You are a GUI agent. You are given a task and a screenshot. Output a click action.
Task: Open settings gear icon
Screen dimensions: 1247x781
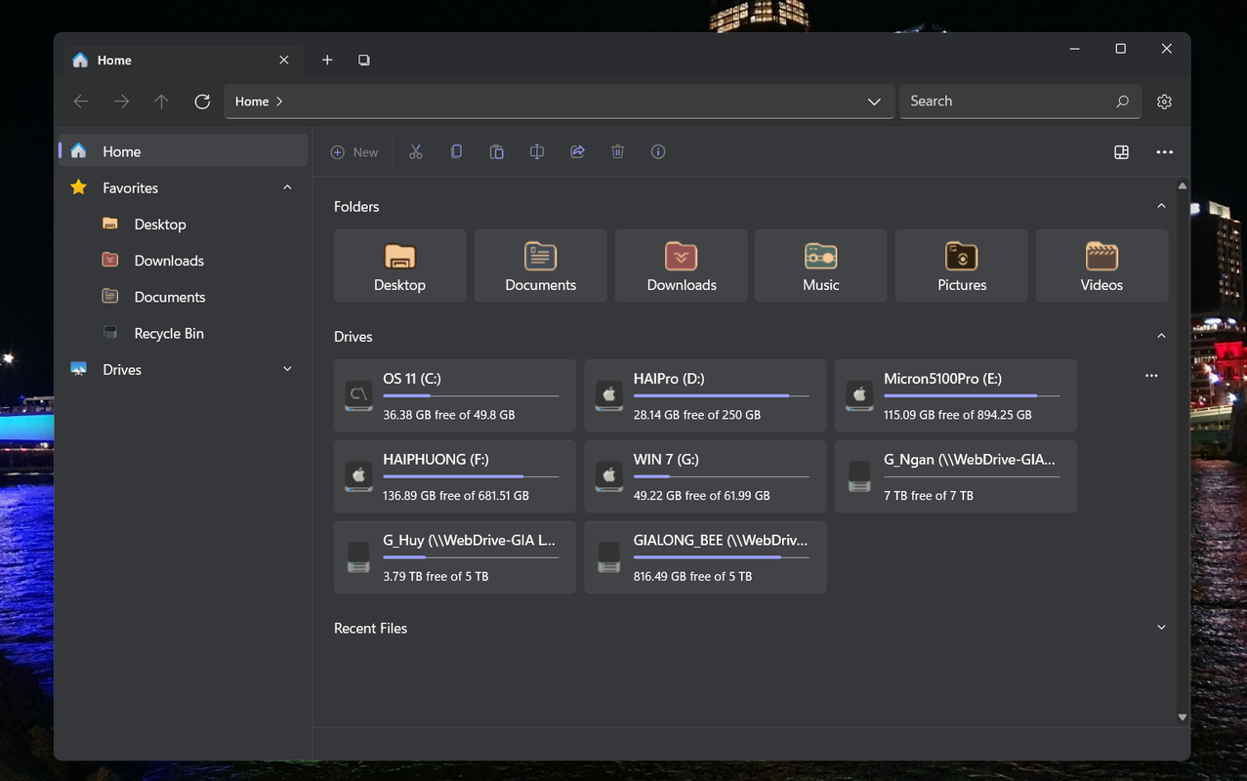click(x=1164, y=102)
